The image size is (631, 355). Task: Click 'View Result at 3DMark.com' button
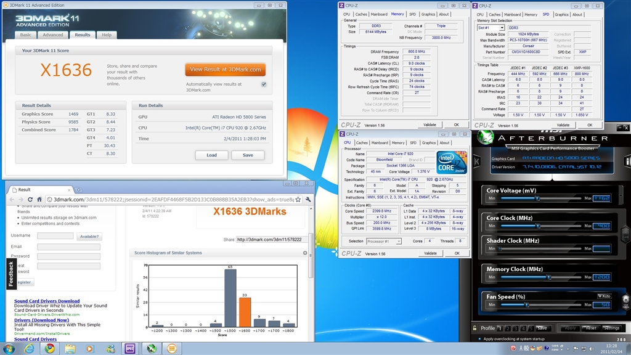[226, 70]
